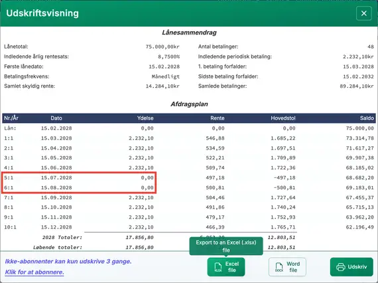Close the Udskriftsvisning dialog with the X
This screenshot has width=378, height=283.
point(364,13)
